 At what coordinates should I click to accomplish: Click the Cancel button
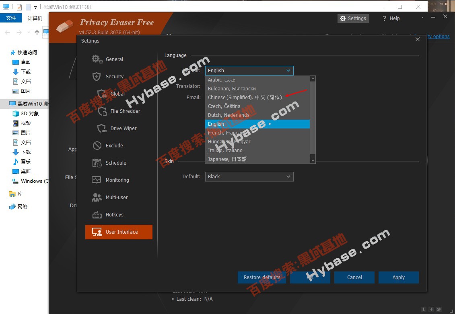[354, 277]
